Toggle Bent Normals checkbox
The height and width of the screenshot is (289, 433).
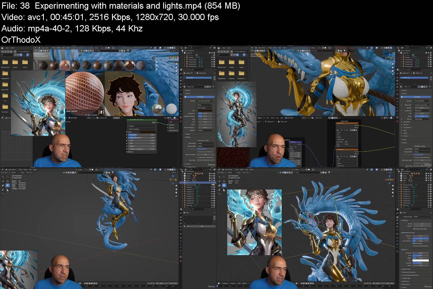coord(414,244)
